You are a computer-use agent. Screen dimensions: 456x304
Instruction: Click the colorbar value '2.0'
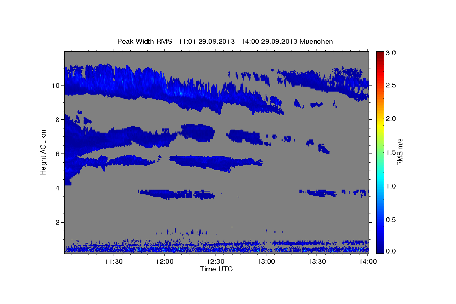click(391, 119)
